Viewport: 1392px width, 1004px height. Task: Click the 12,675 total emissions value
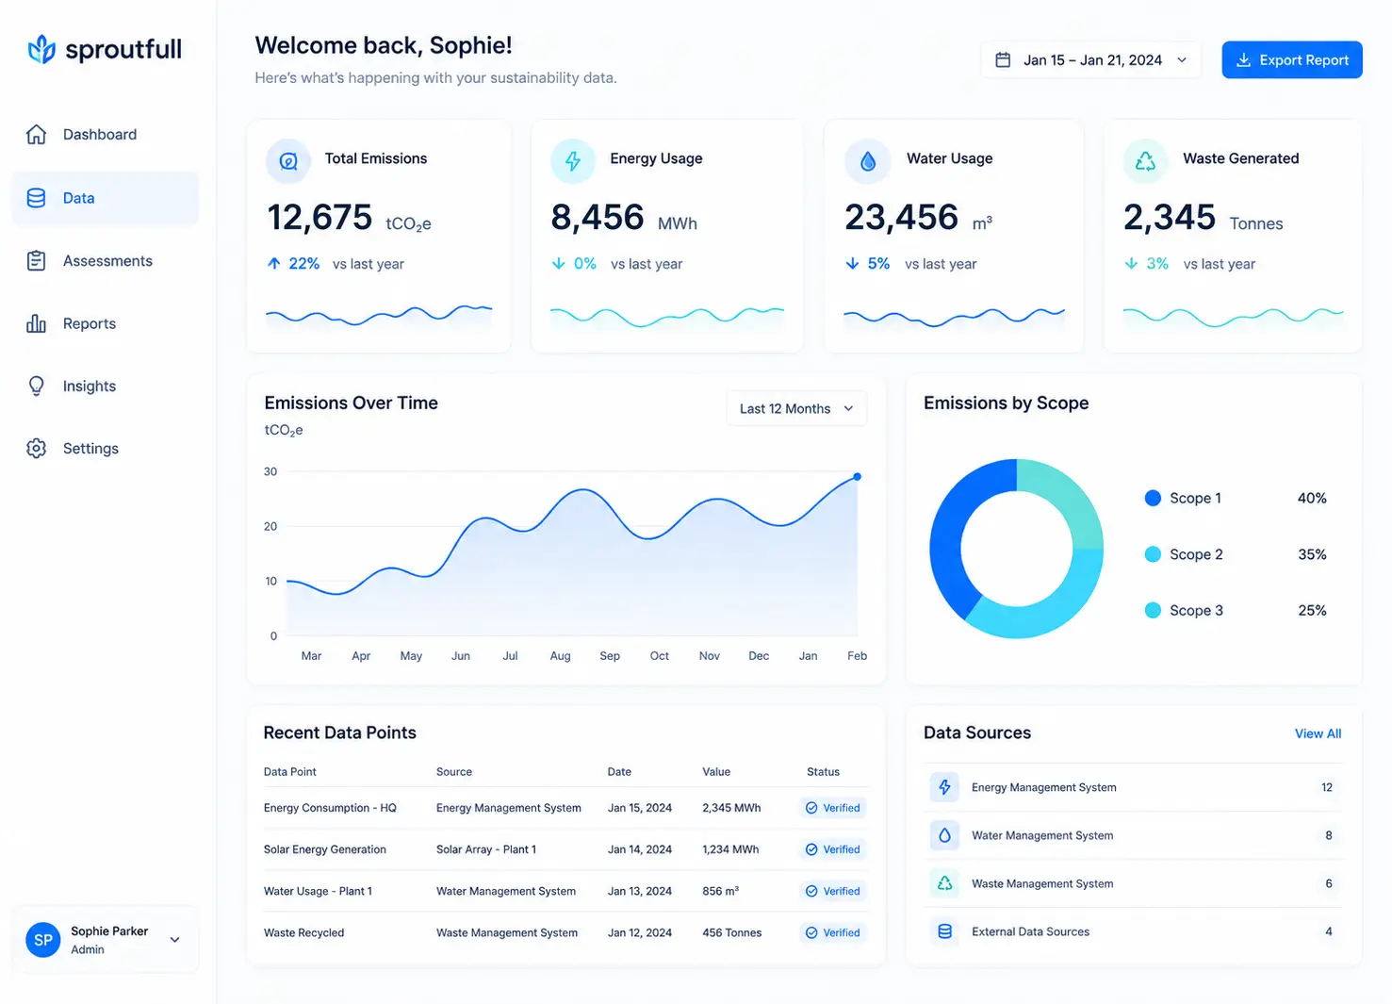click(x=320, y=218)
